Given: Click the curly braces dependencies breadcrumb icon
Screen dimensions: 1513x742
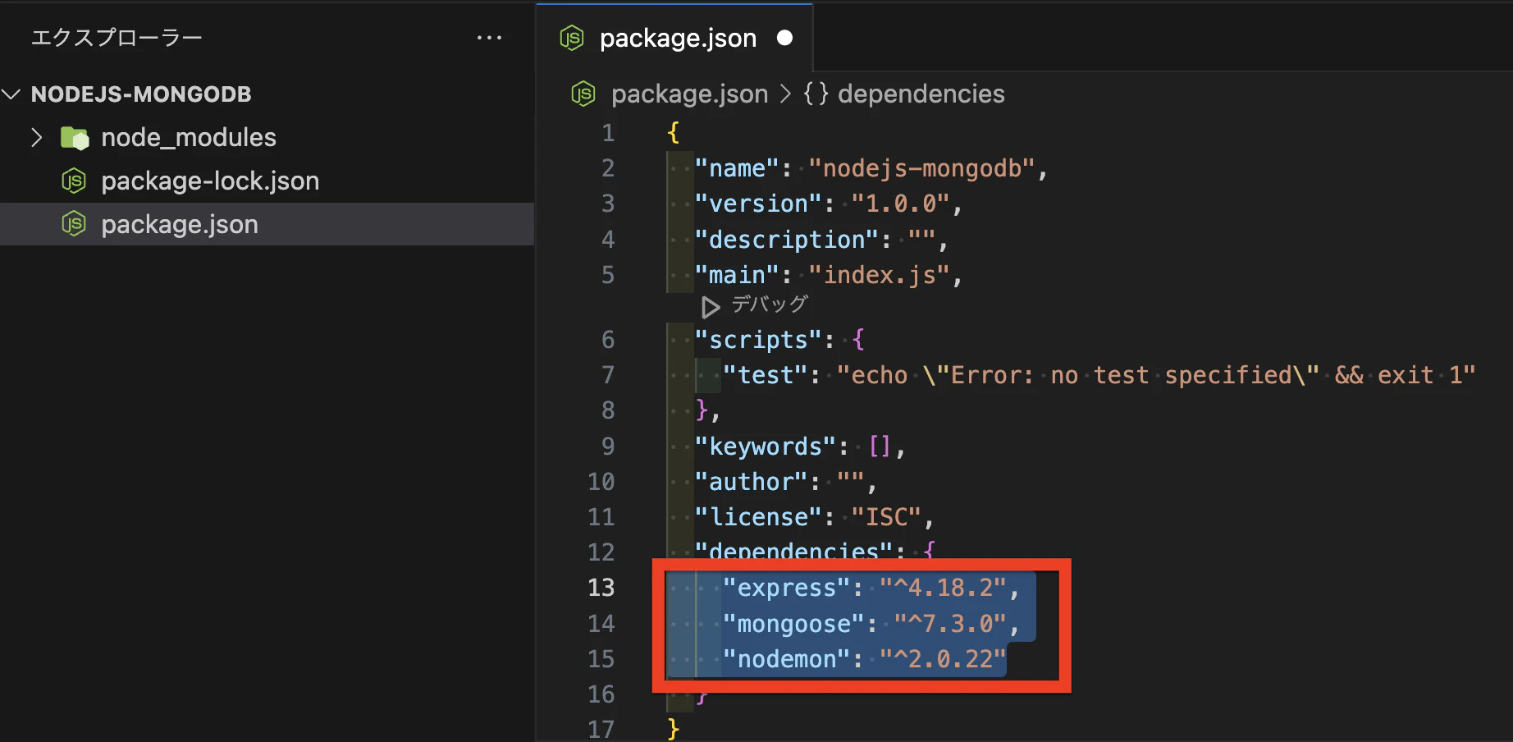Looking at the screenshot, I should [816, 94].
